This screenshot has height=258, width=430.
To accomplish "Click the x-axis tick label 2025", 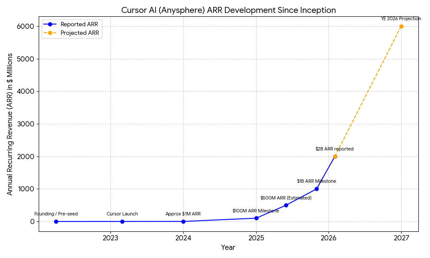I will [x=256, y=238].
